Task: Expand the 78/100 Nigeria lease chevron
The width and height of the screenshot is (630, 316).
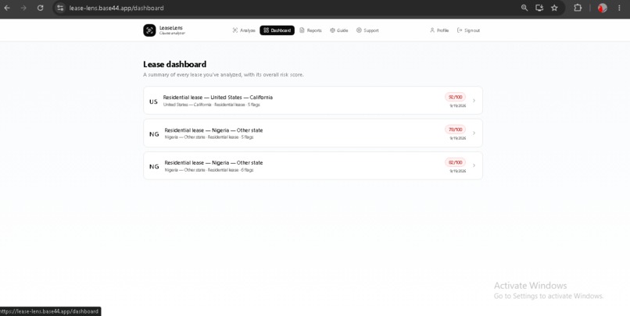Action: pyautogui.click(x=474, y=133)
